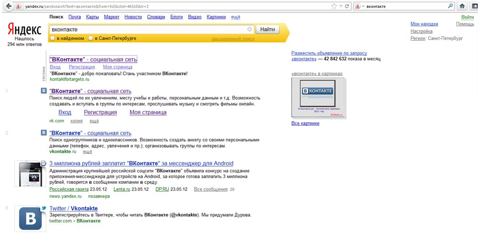Click the VK favicon beside the first organic result

(44, 91)
